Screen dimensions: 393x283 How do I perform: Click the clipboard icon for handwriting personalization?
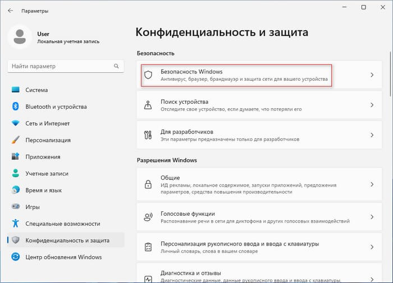[x=148, y=247]
